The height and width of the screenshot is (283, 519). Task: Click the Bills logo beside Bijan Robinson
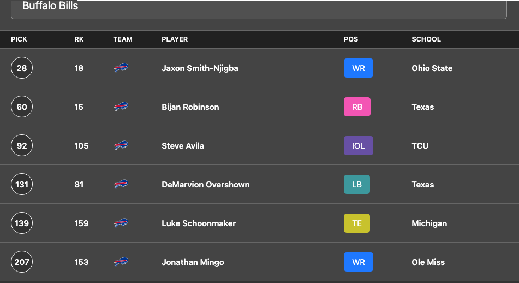[x=121, y=107]
